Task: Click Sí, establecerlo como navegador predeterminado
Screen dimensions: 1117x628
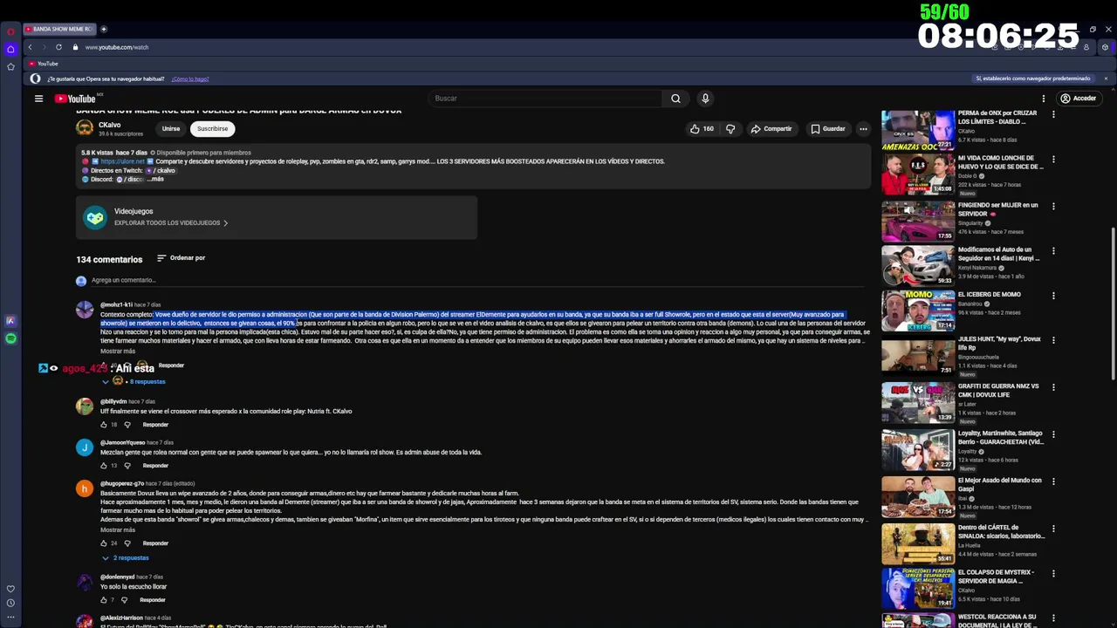Action: [x=1033, y=78]
